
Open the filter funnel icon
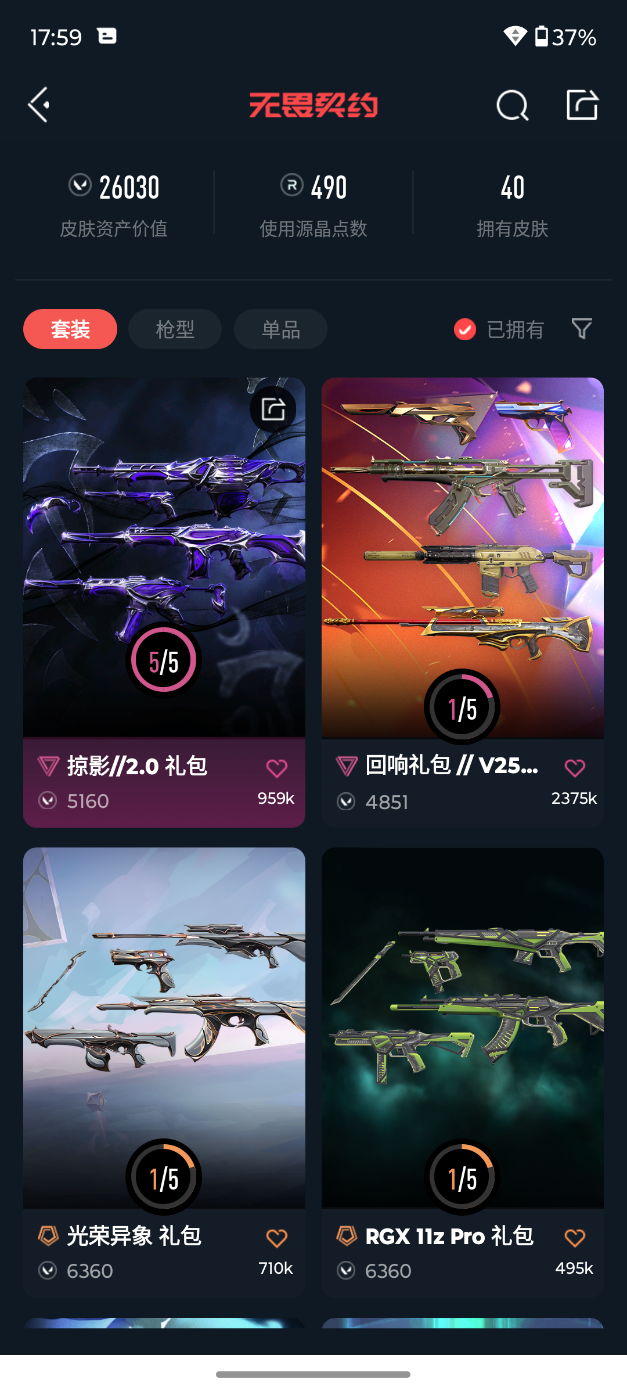pos(582,329)
